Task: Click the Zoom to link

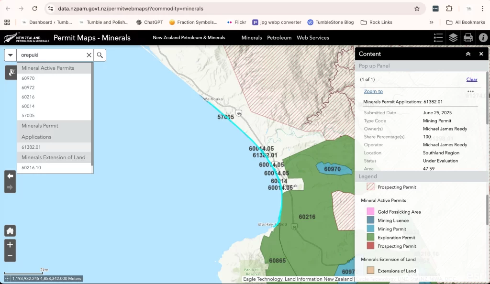Action: [373, 91]
